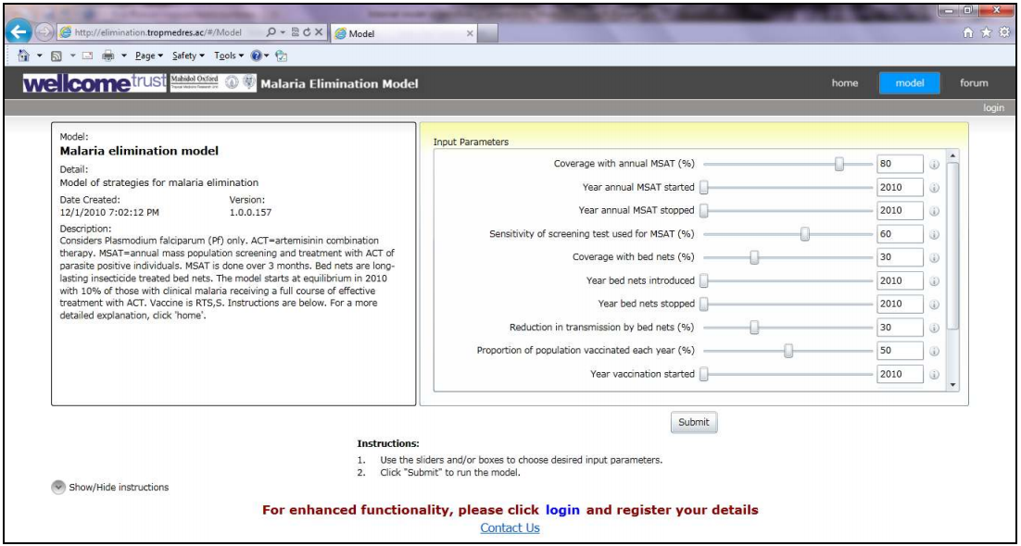Switch to the home navigation item
The image size is (1021, 546).
pos(844,83)
